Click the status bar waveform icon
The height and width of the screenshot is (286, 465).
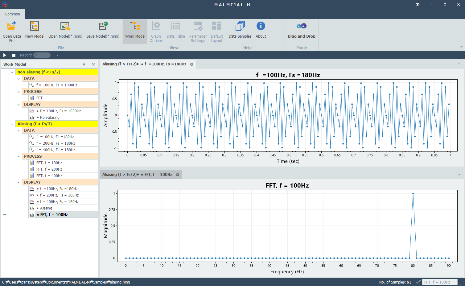(418, 282)
